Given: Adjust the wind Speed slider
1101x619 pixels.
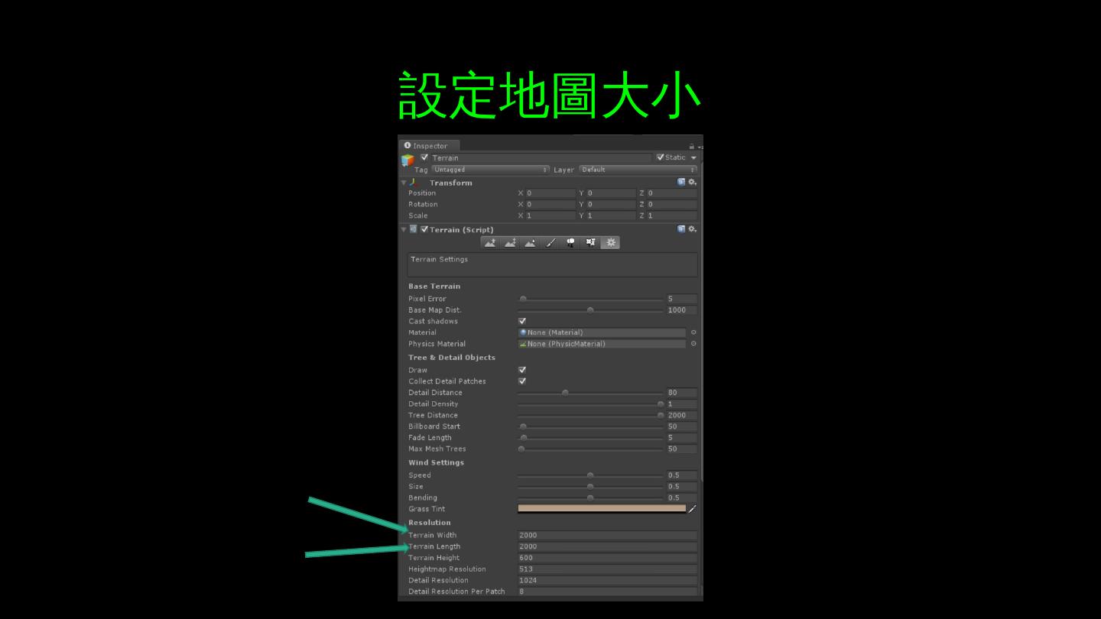Looking at the screenshot, I should click(x=590, y=475).
